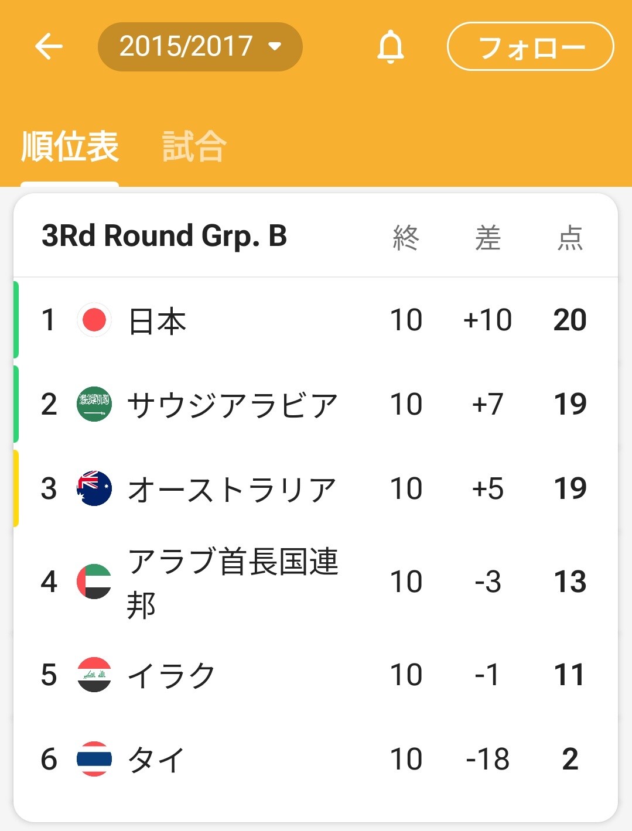Select the オーストラリア team name
The image size is (632, 831).
[232, 490]
